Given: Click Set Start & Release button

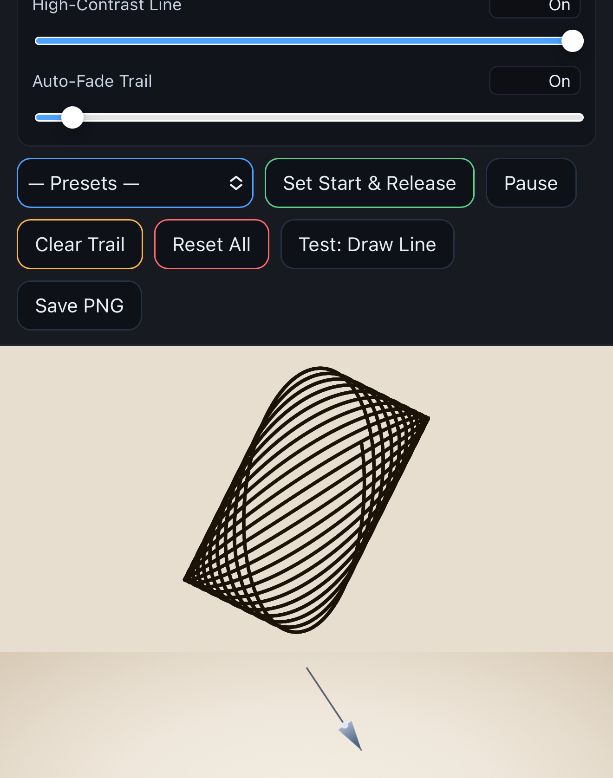Looking at the screenshot, I should (369, 183).
